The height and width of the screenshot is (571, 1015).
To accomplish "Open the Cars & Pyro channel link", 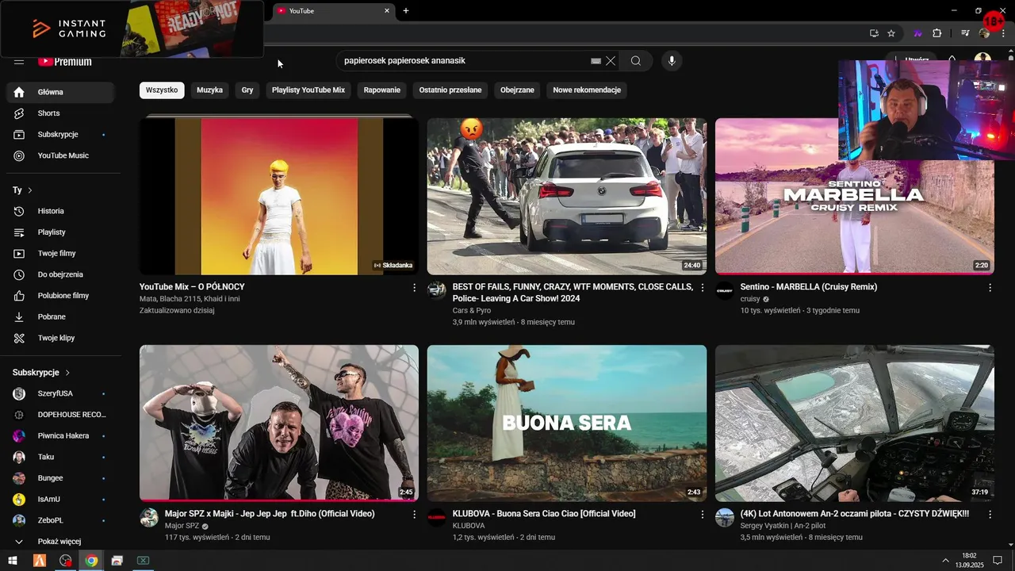I will [471, 311].
